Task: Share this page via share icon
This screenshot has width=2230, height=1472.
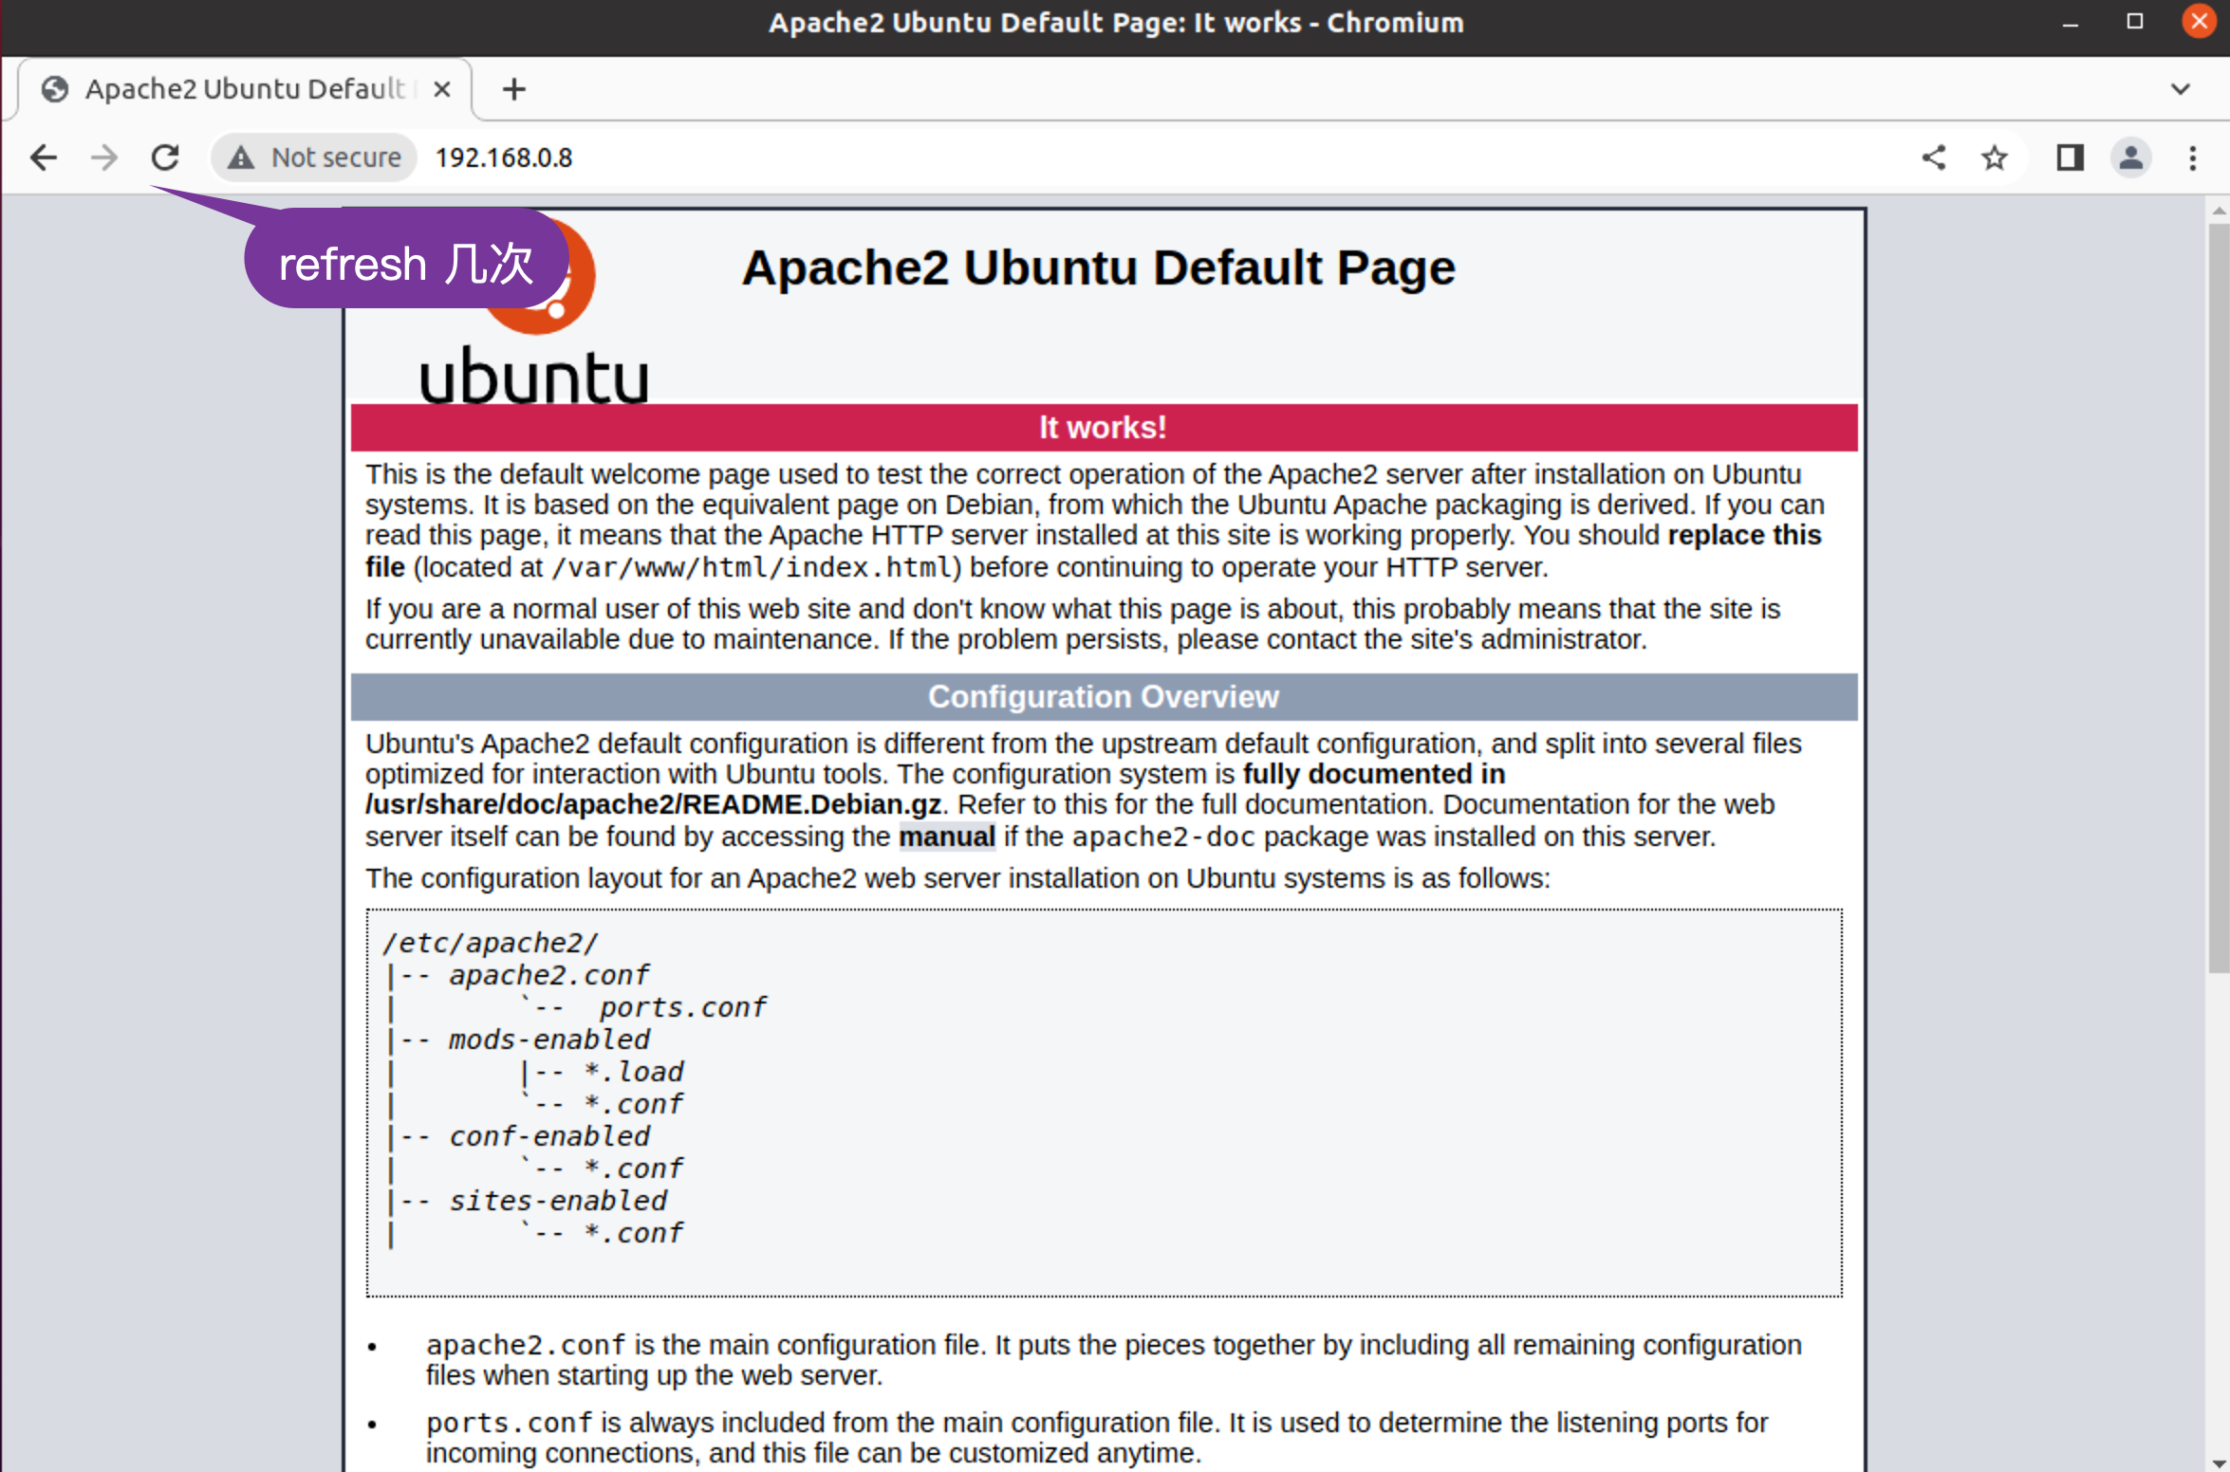Action: tap(1934, 157)
